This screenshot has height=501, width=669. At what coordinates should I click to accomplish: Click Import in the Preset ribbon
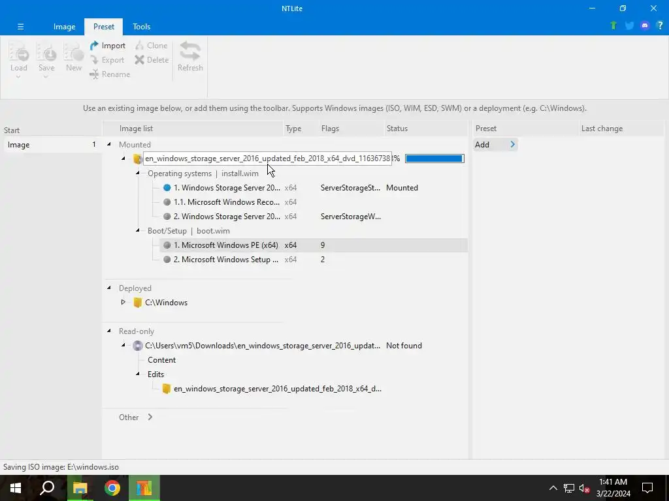tap(108, 46)
